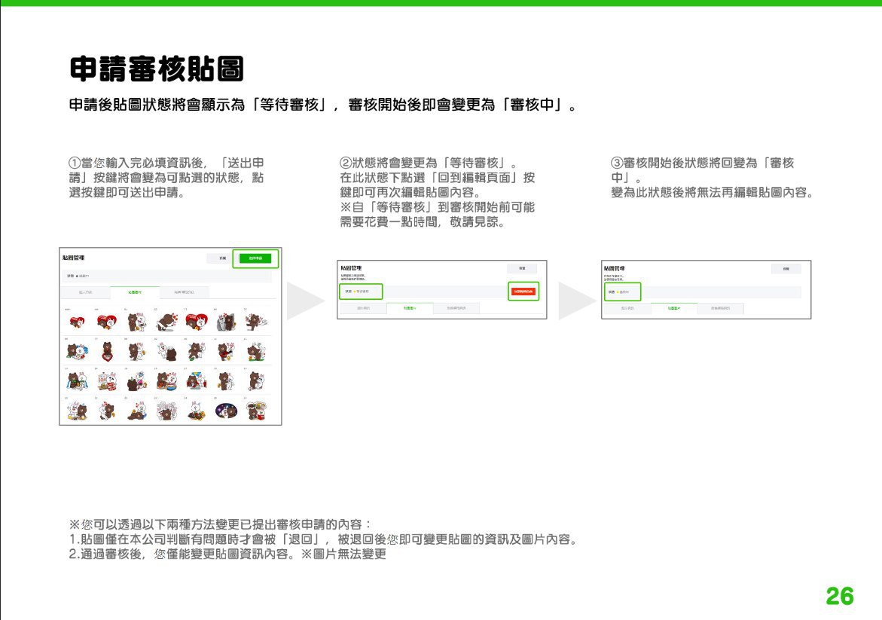Click the step ① text line starting 當您輸入完必填資訊後

[166, 163]
